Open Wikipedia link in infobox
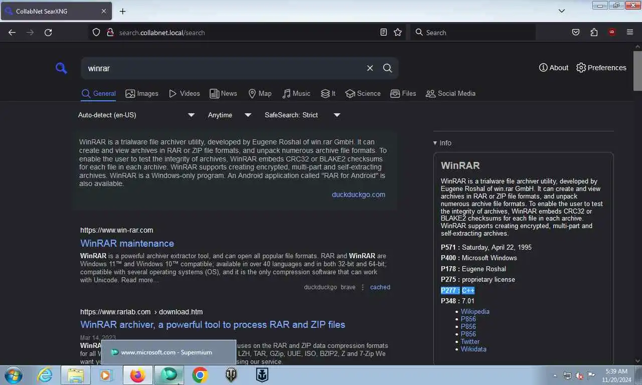The height and width of the screenshot is (385, 642). [475, 311]
